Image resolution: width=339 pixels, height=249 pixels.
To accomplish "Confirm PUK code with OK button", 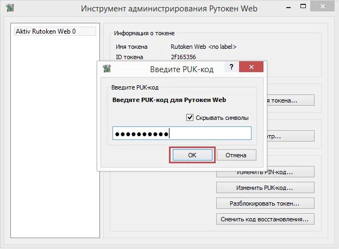I will click(192, 155).
